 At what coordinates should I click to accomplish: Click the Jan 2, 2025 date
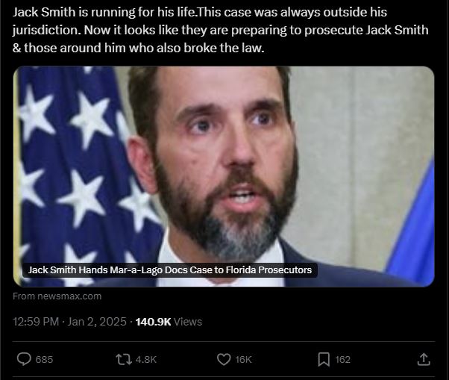click(97, 322)
